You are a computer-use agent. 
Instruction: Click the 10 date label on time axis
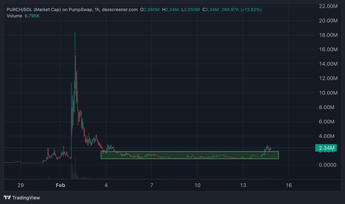coord(197,186)
